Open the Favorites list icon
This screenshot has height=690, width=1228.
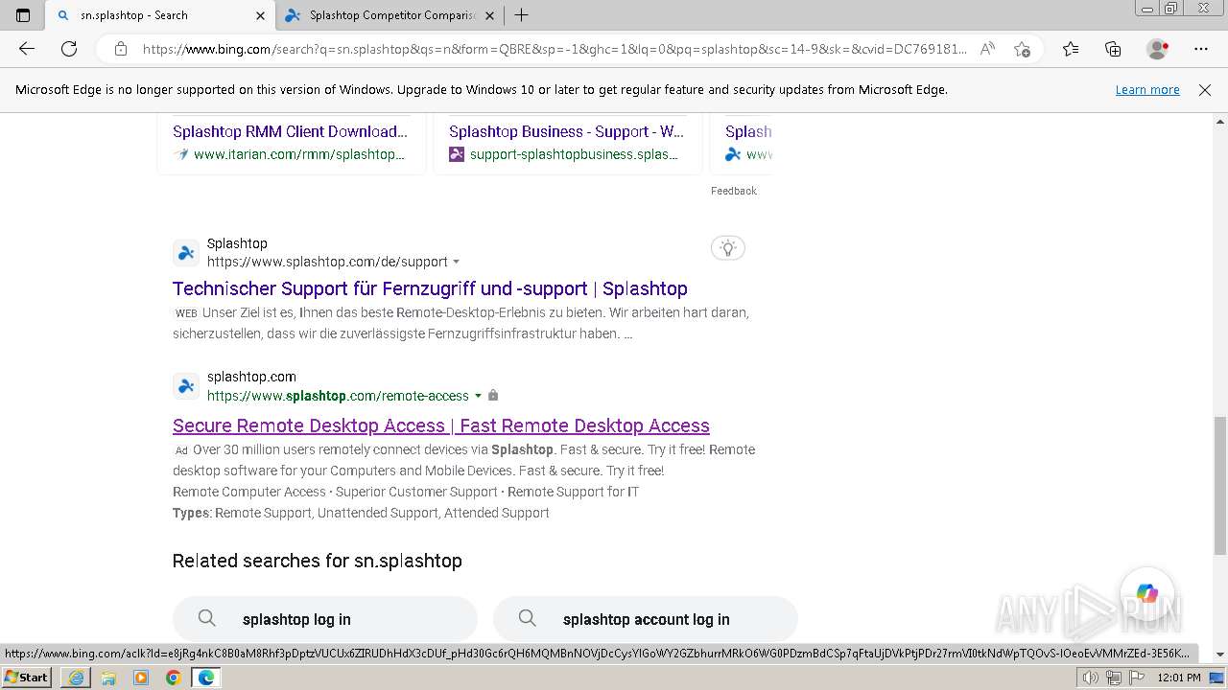point(1071,49)
